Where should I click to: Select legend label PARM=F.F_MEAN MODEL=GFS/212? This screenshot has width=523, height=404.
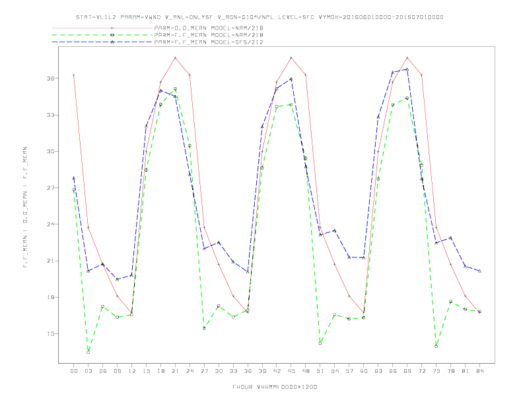(209, 42)
